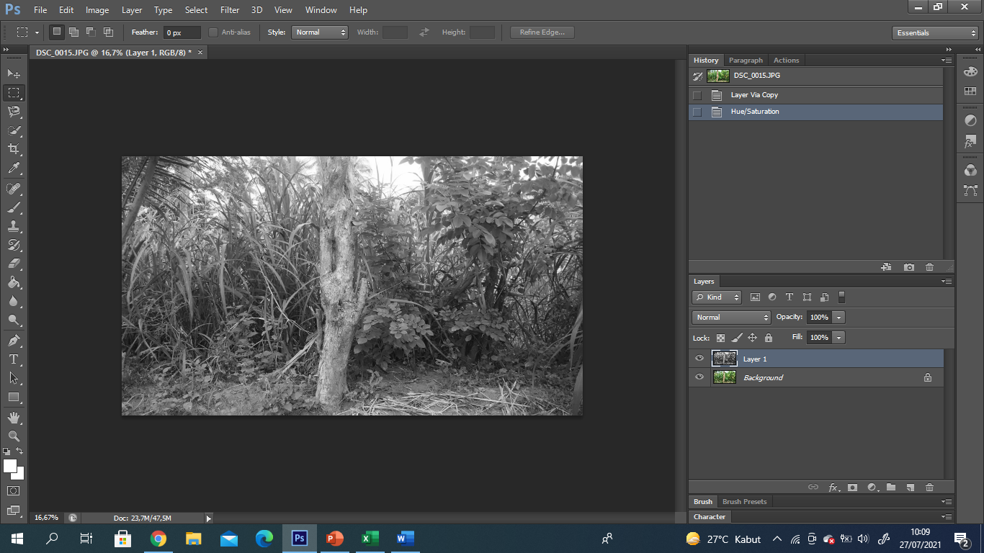
Task: Select the Layer Via Copy history state
Action: click(x=754, y=95)
